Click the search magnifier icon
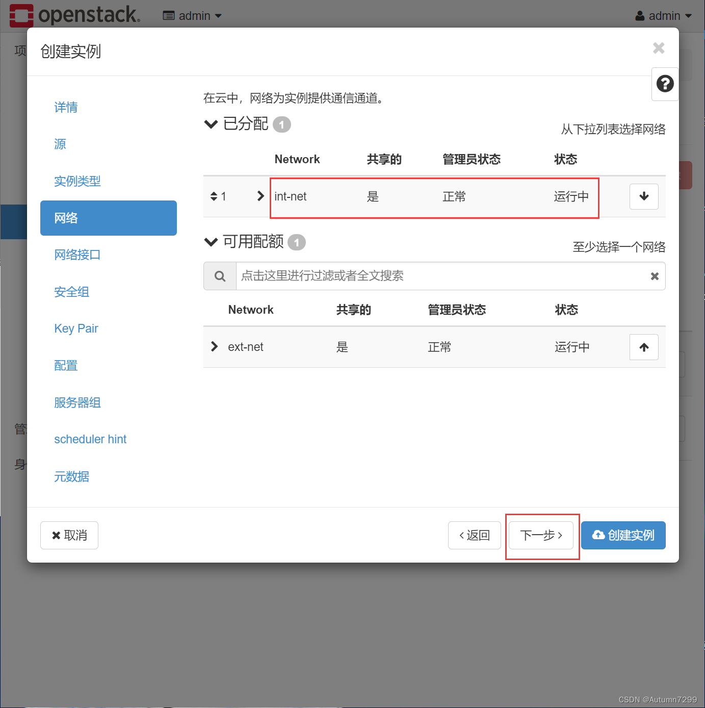Viewport: 705px width, 708px height. click(220, 276)
